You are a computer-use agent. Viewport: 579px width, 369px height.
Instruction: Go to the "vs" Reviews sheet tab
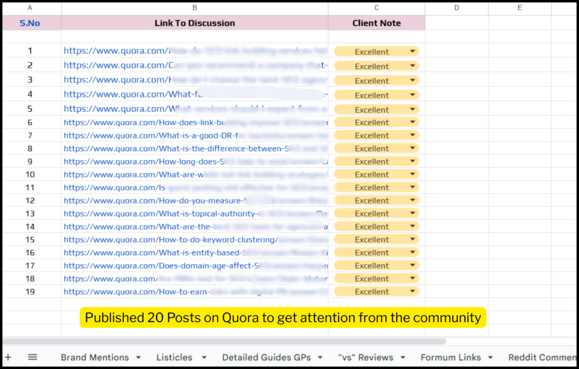366,357
